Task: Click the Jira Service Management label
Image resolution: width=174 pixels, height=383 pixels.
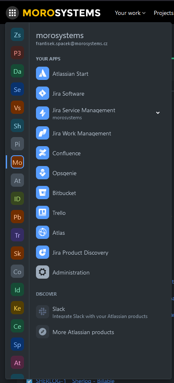Action: pos(84,110)
